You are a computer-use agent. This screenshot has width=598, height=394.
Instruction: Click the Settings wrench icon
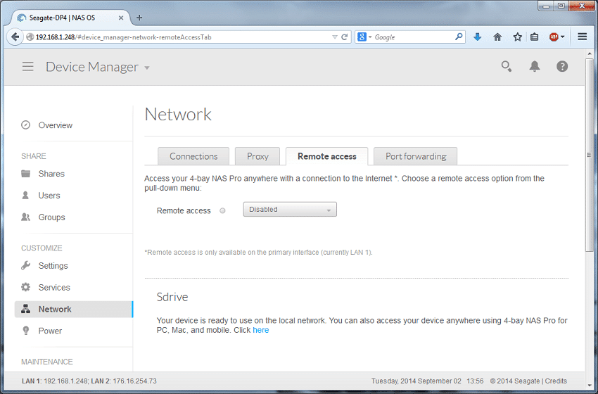tap(25, 265)
